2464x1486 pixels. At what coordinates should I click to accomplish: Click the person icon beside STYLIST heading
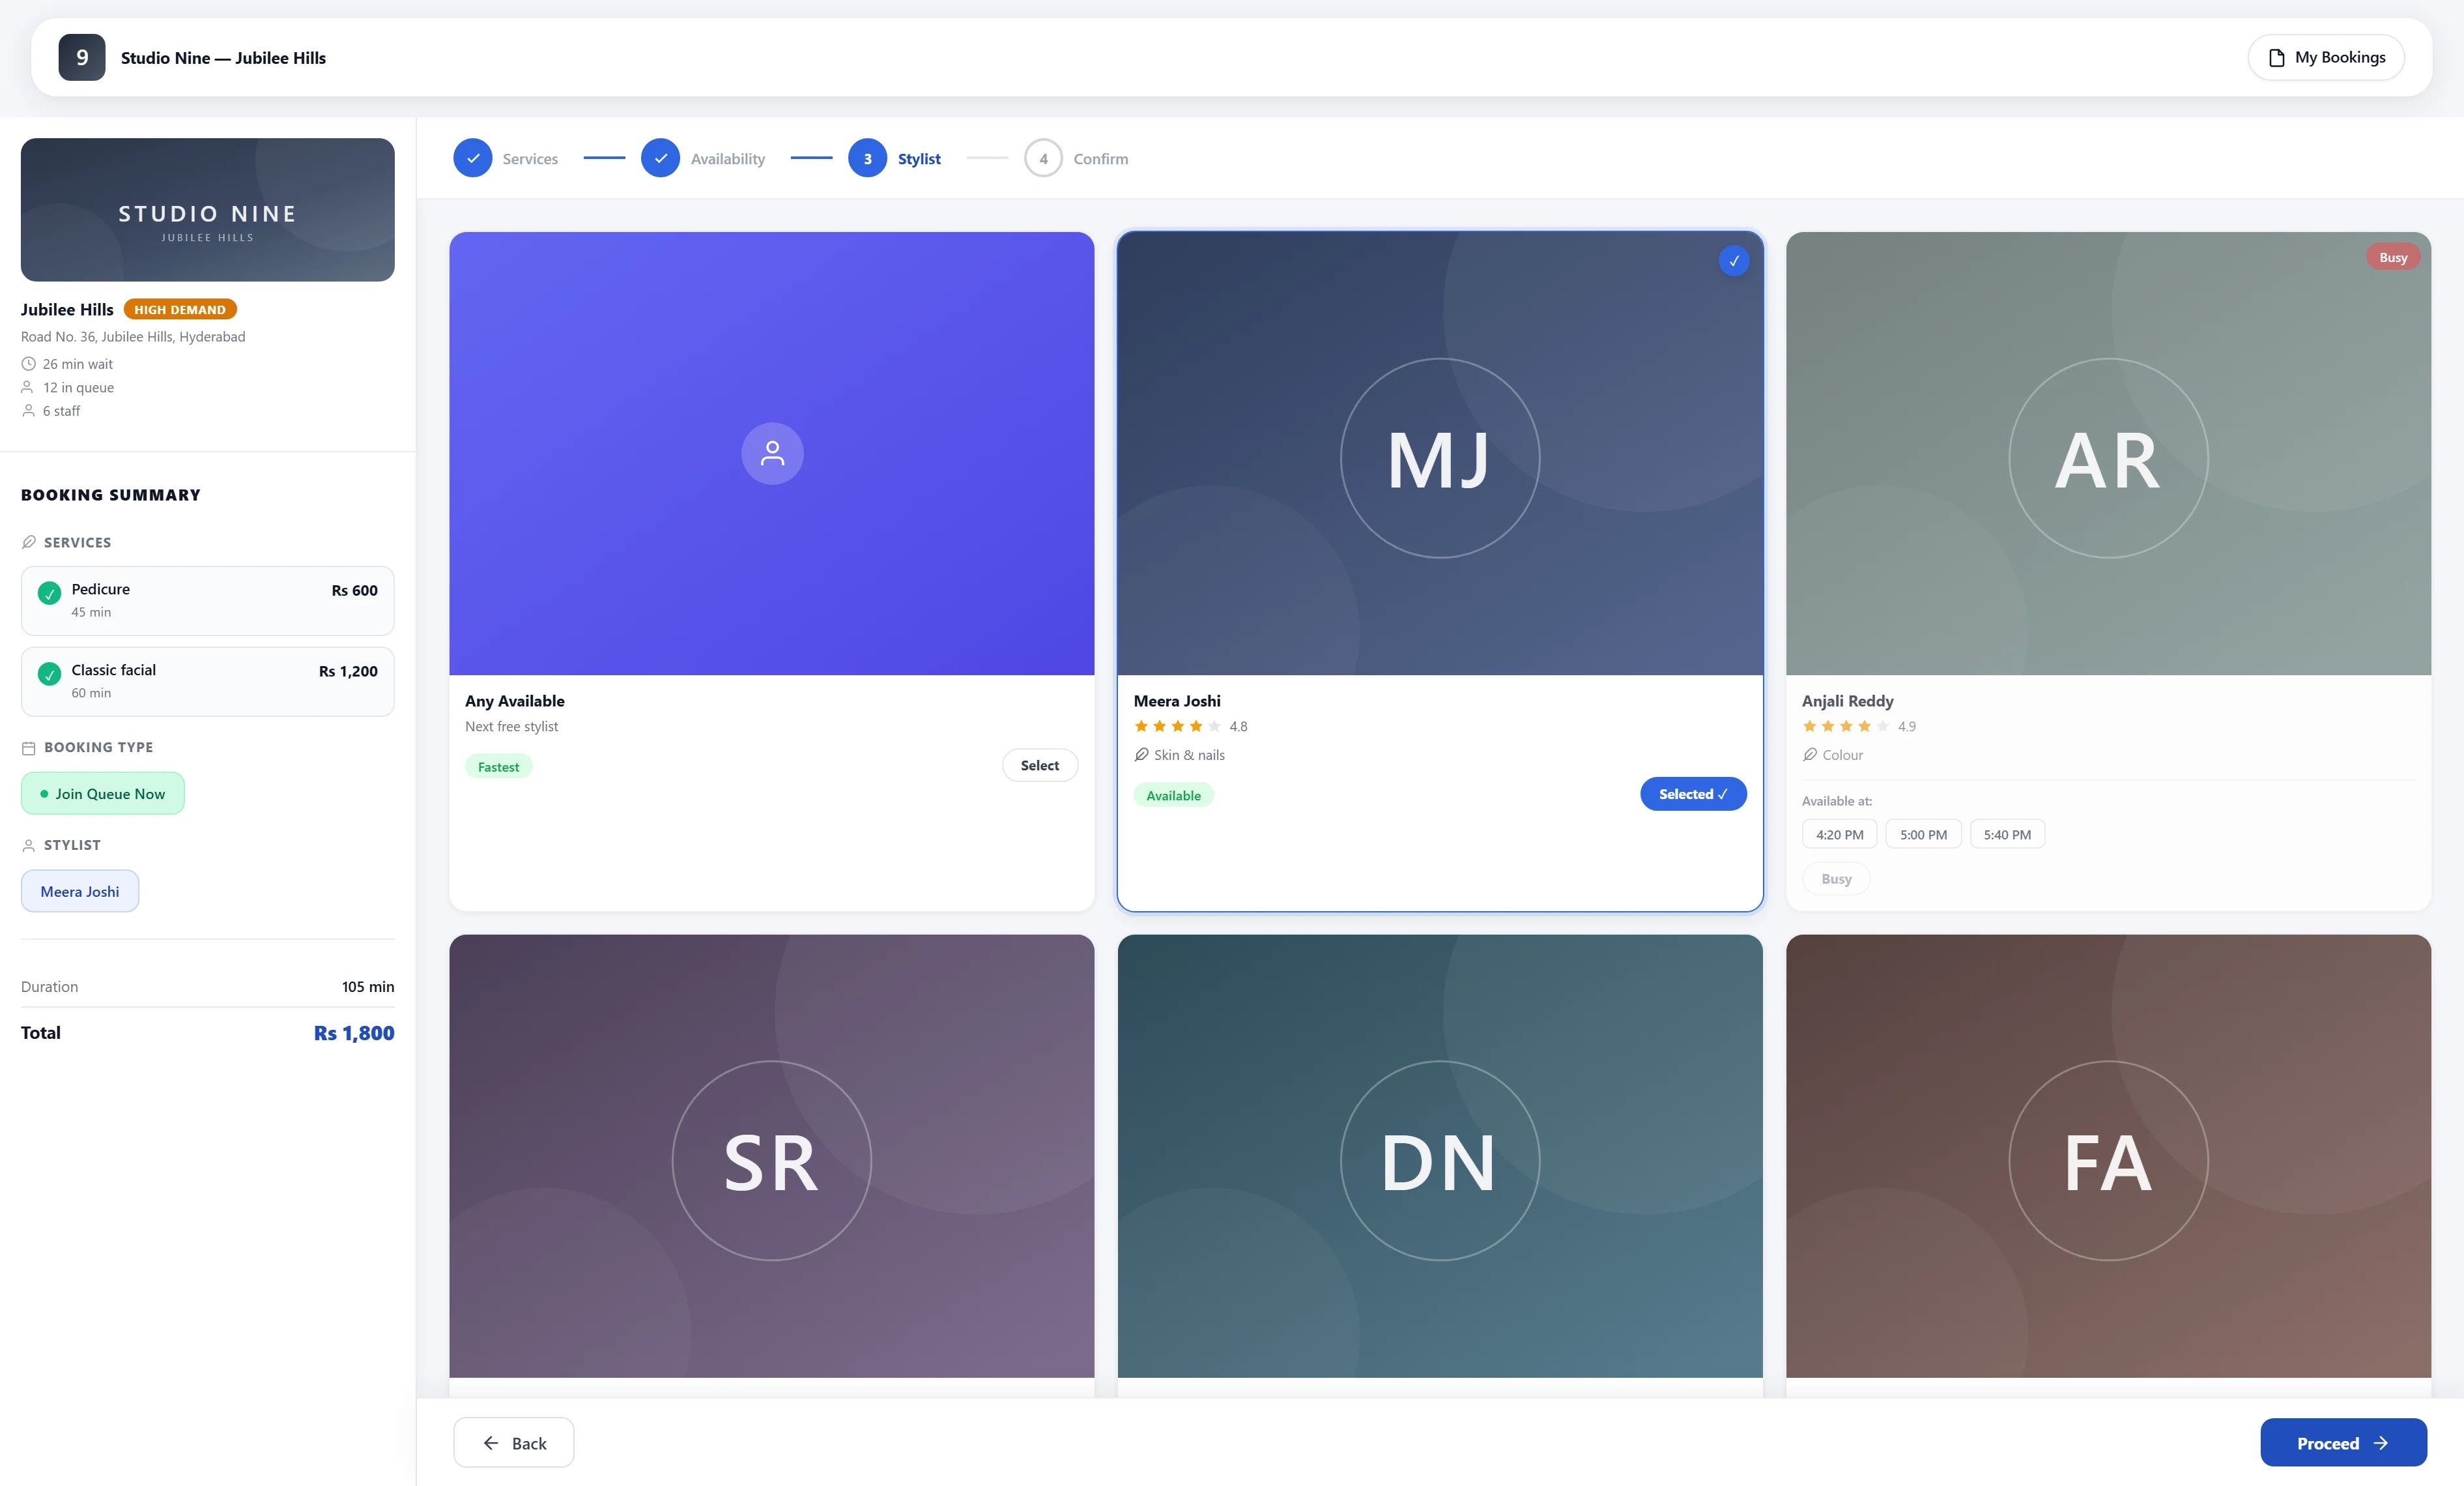pyautogui.click(x=29, y=845)
